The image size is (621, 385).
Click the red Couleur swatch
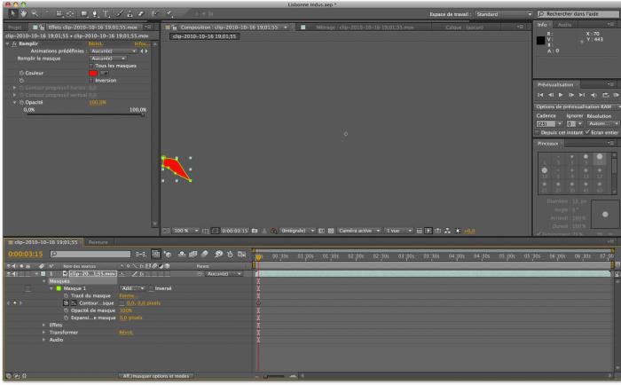click(x=92, y=73)
